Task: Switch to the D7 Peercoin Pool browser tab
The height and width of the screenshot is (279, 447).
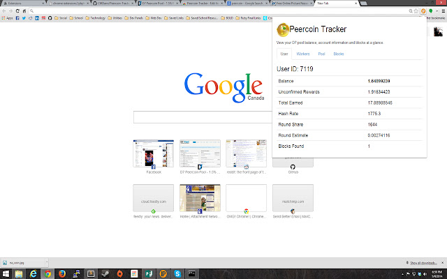Action: (158, 3)
